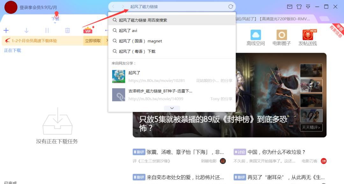Click the 影评 tag beside 张震 article
This screenshot has width=344, height=184.
point(139,152)
